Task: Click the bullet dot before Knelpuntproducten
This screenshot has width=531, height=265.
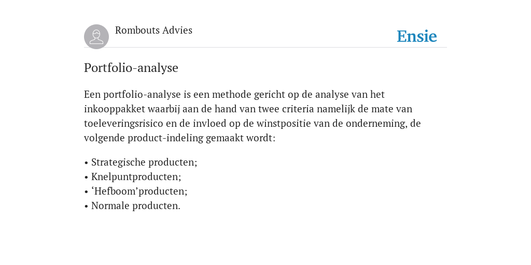Action: (x=86, y=178)
